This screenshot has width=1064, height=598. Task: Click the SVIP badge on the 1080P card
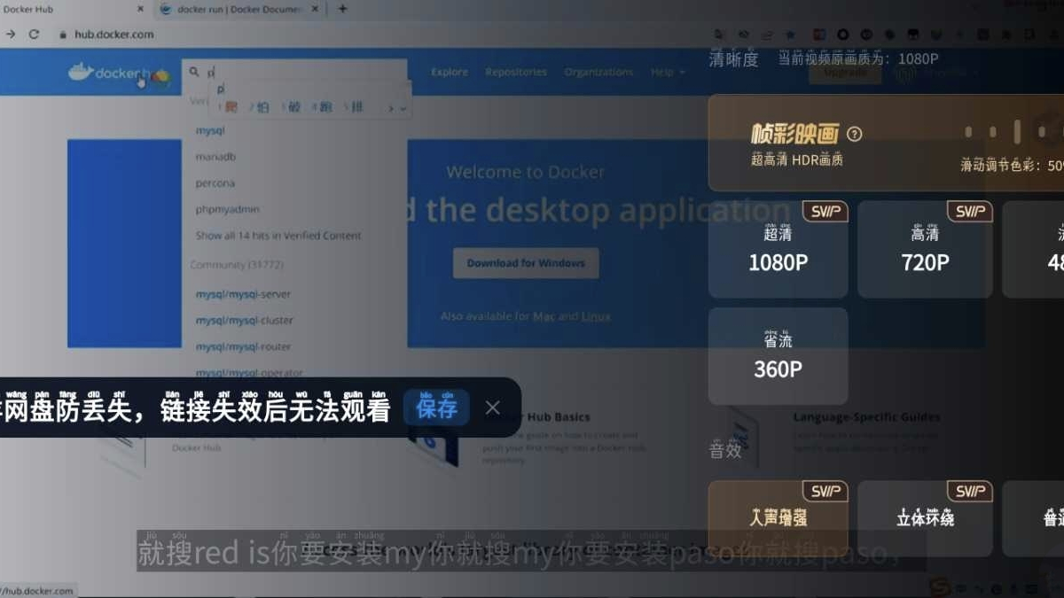click(x=825, y=212)
